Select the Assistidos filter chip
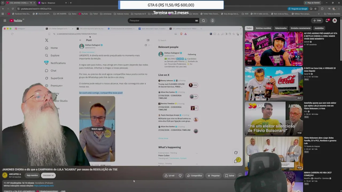Image resolution: width=342 pixels, height=192 pixels. click(319, 28)
